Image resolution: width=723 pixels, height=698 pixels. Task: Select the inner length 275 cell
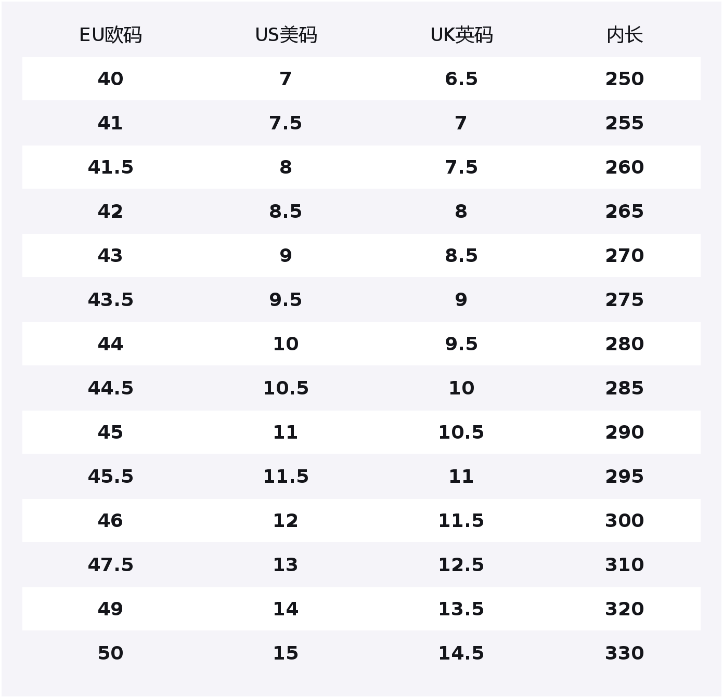pos(624,300)
